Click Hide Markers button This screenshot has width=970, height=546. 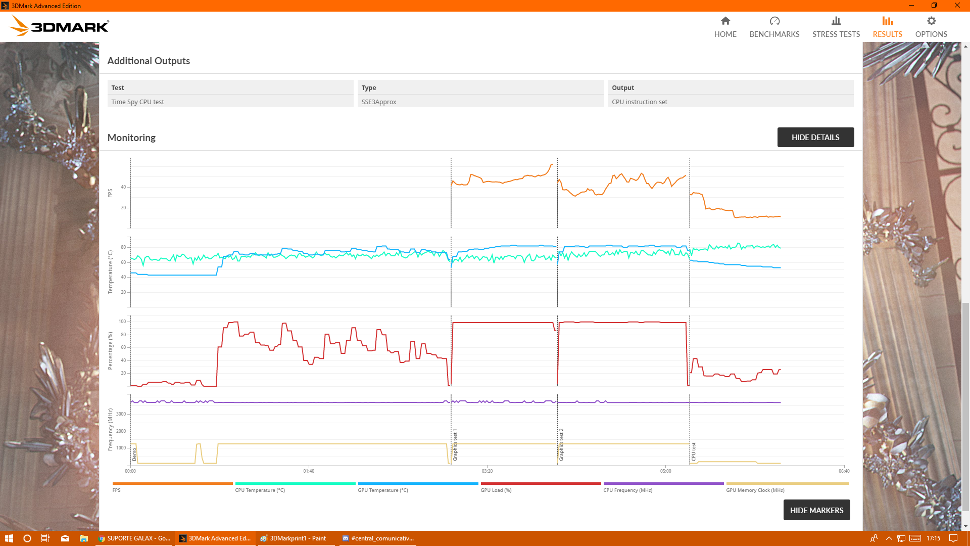(x=816, y=510)
